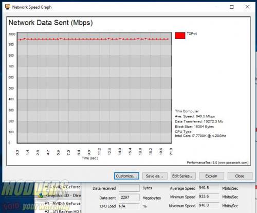The width and height of the screenshot is (257, 213).
Task: Click the first red data point on the graph line
Action: click(x=21, y=40)
